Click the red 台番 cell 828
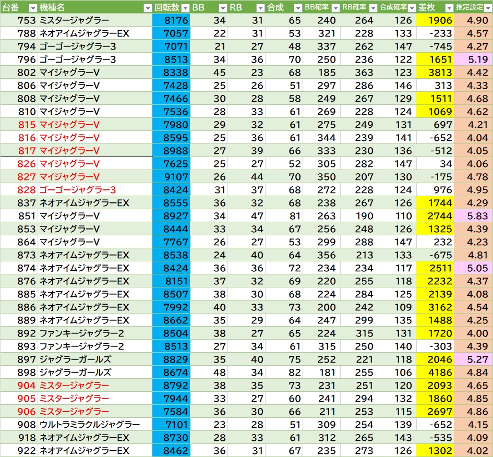 19,190
